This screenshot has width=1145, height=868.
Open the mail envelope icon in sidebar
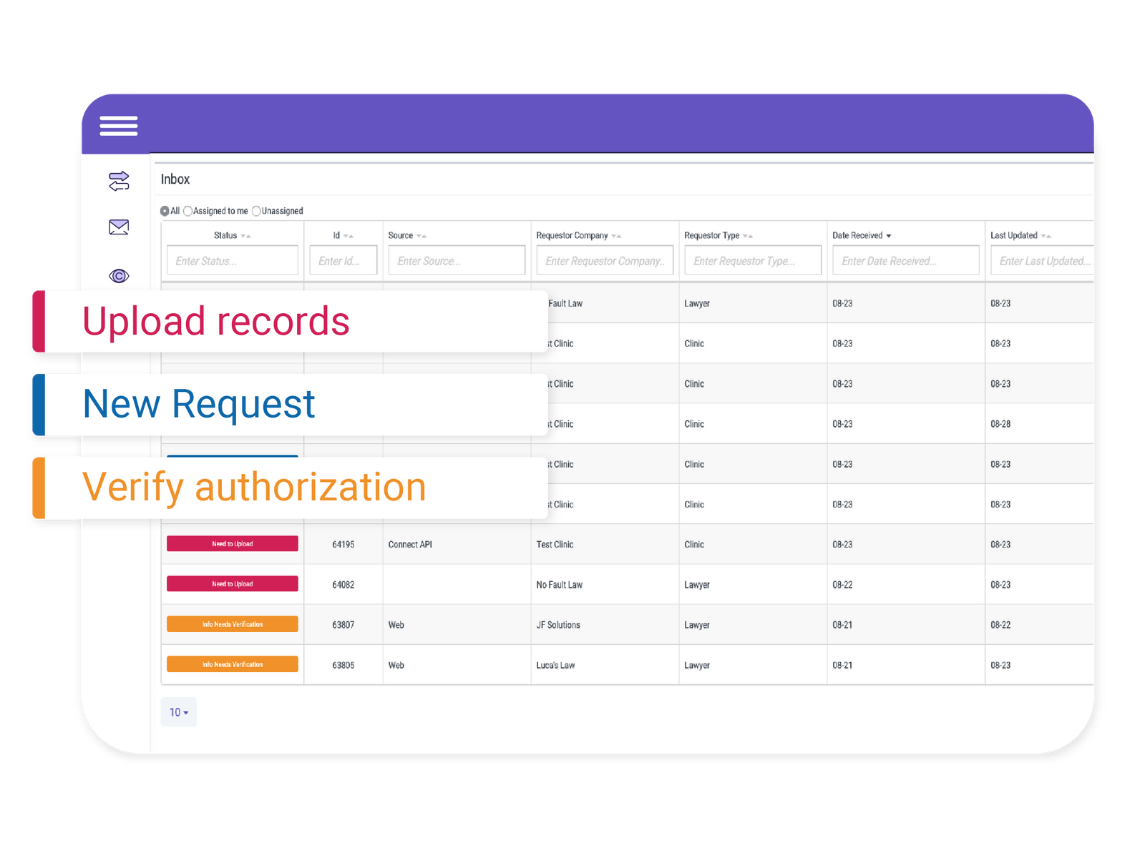click(x=119, y=227)
